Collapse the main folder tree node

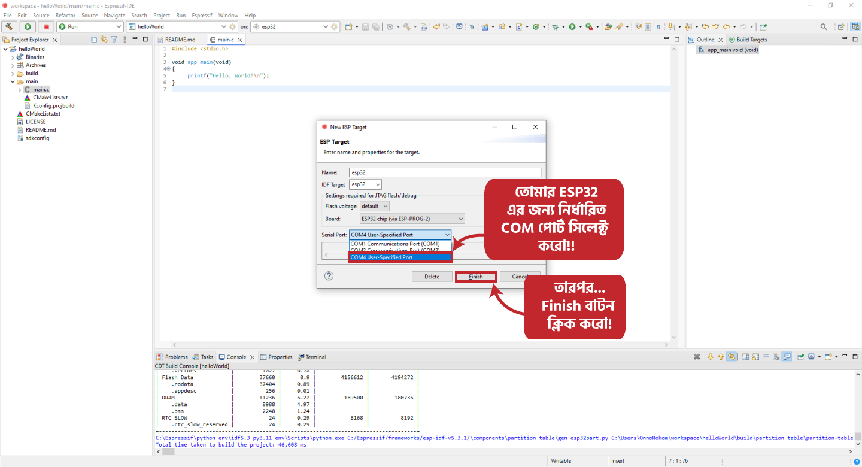(x=13, y=81)
